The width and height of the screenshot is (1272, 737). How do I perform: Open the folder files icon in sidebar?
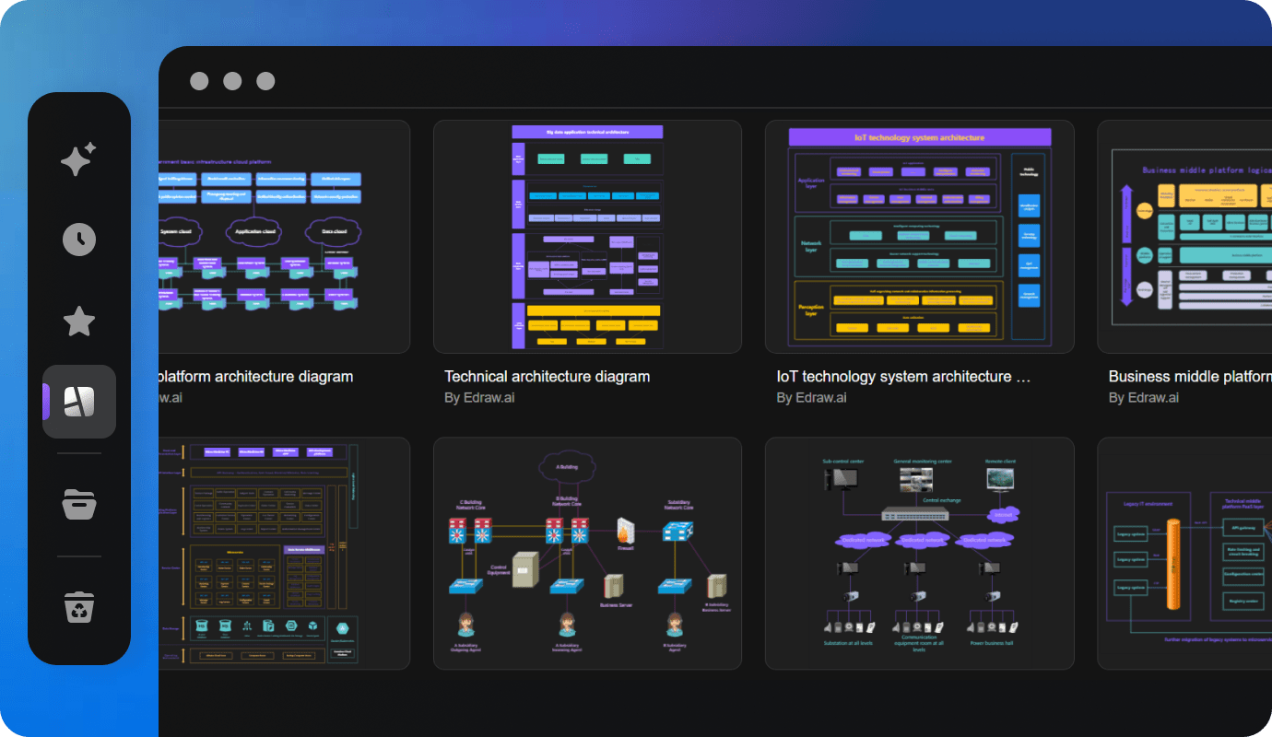pyautogui.click(x=79, y=504)
